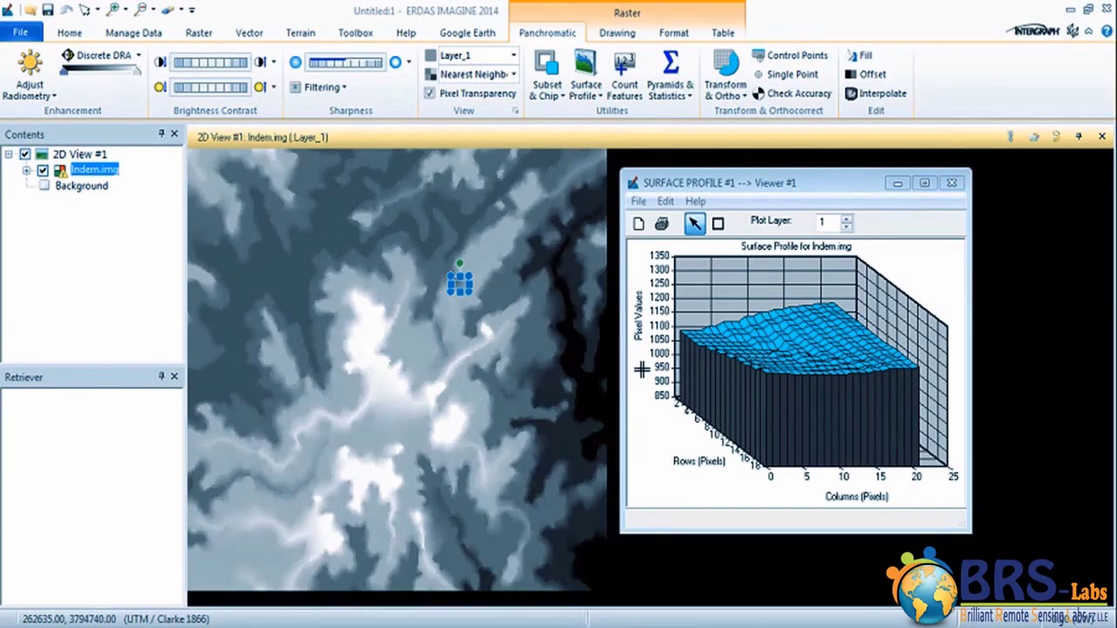The height and width of the screenshot is (628, 1117).
Task: Open the Layer_1 dropdown
Action: tap(513, 55)
